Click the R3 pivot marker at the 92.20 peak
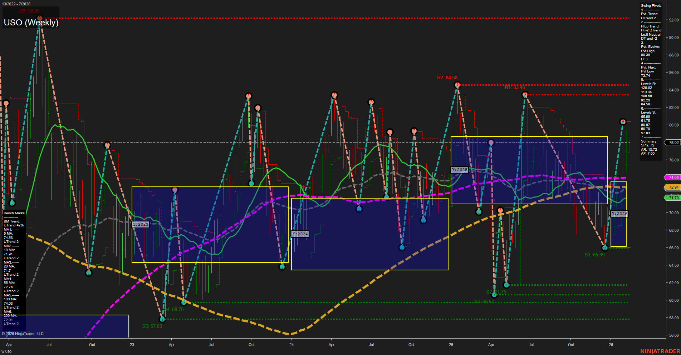 pos(39,17)
